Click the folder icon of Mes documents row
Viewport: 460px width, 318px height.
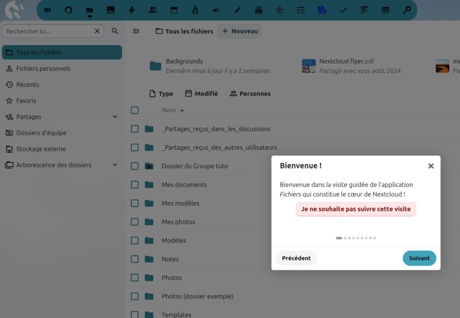[149, 185]
